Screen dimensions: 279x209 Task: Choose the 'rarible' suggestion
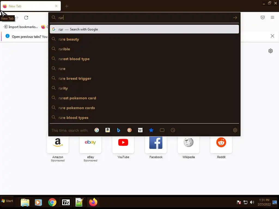click(x=144, y=49)
